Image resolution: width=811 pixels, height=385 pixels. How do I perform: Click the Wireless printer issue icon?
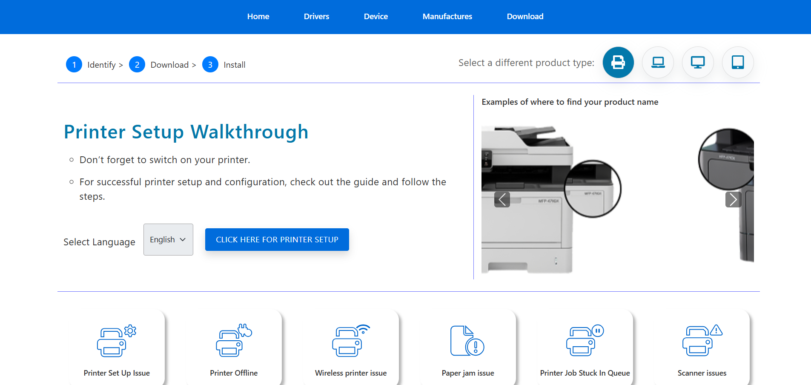351,341
